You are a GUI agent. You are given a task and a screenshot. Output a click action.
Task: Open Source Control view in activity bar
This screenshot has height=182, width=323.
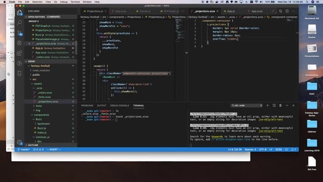19,32
